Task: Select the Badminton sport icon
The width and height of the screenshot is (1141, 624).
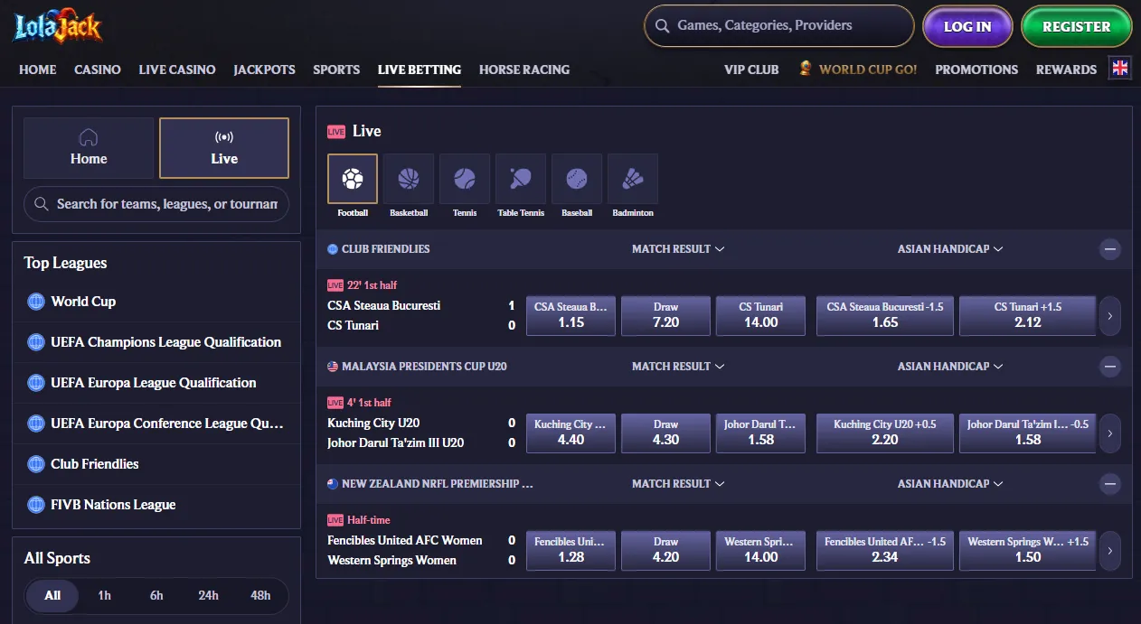Action: coord(633,179)
